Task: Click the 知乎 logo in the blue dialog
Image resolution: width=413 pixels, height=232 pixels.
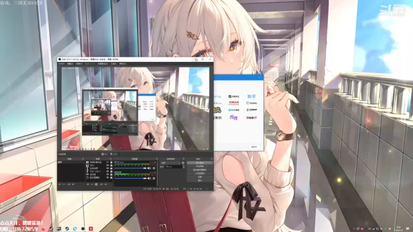Action: coord(251,96)
